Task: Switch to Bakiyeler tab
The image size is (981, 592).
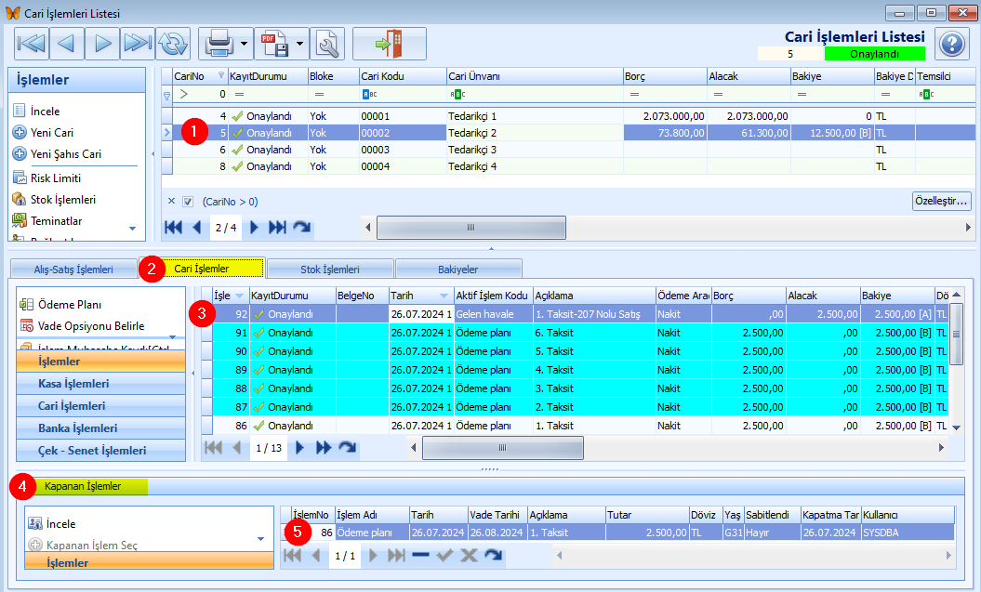Action: (458, 270)
